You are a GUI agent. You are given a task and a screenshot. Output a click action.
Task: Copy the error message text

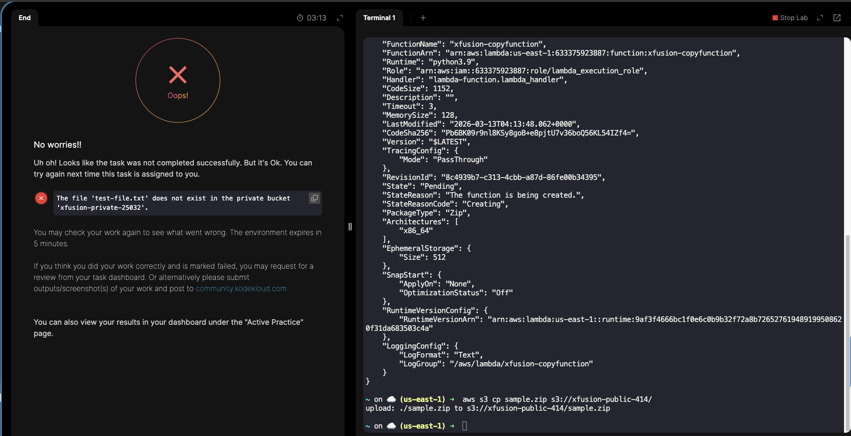coord(315,198)
